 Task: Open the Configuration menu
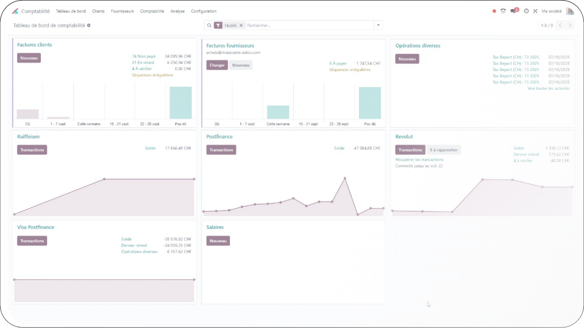203,11
